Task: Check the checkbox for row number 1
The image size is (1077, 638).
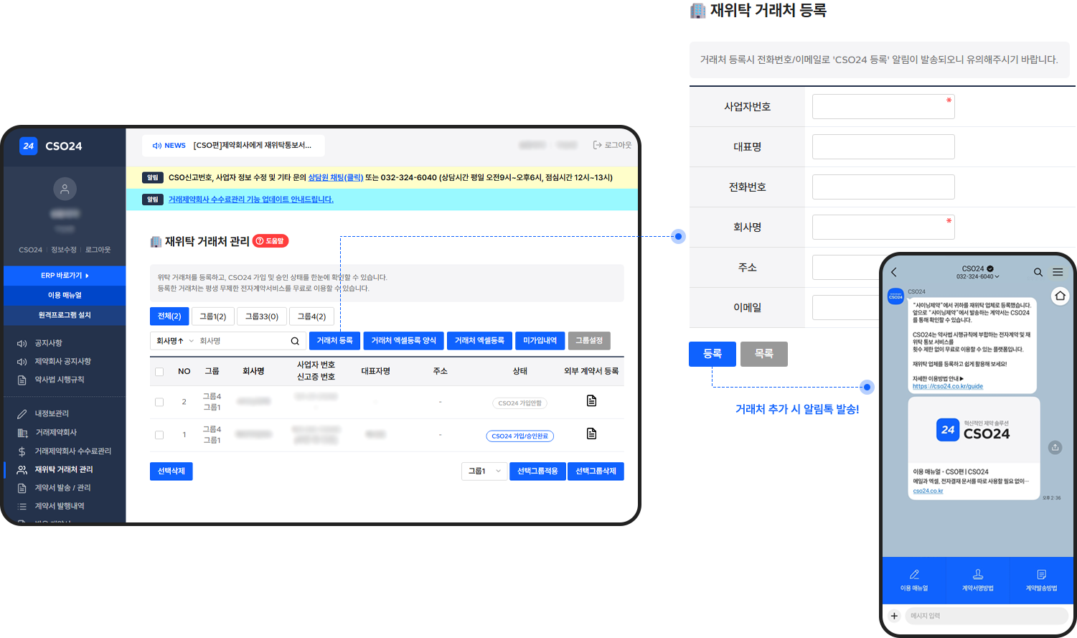Action: (x=159, y=435)
